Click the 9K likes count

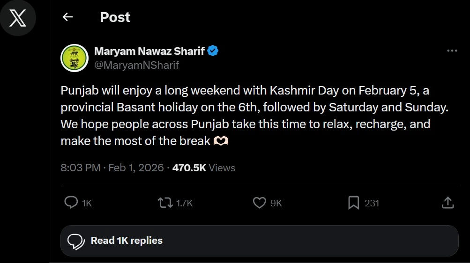click(x=276, y=203)
